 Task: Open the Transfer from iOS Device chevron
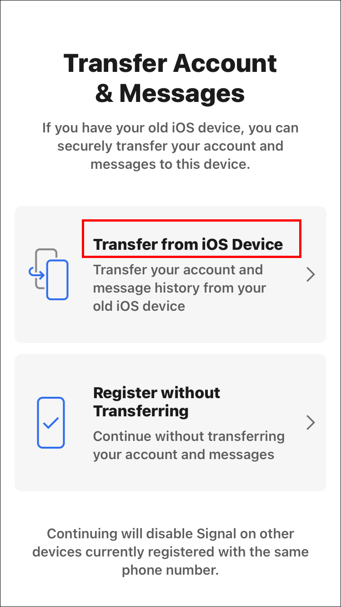point(311,274)
